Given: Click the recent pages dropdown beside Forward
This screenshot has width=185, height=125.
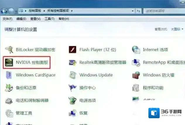Looking at the screenshot, I should coord(16,11).
